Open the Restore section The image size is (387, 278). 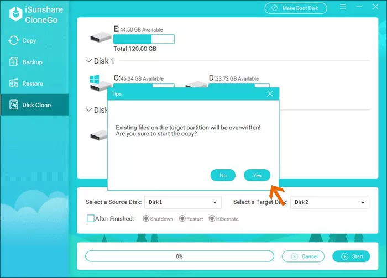pyautogui.click(x=34, y=83)
